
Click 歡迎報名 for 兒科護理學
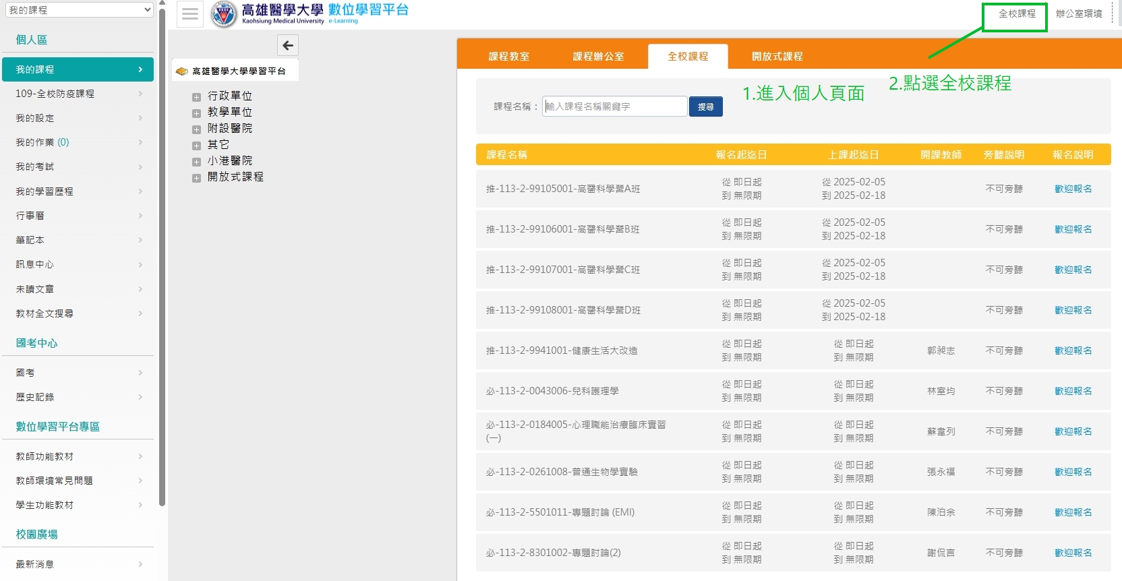[1073, 391]
